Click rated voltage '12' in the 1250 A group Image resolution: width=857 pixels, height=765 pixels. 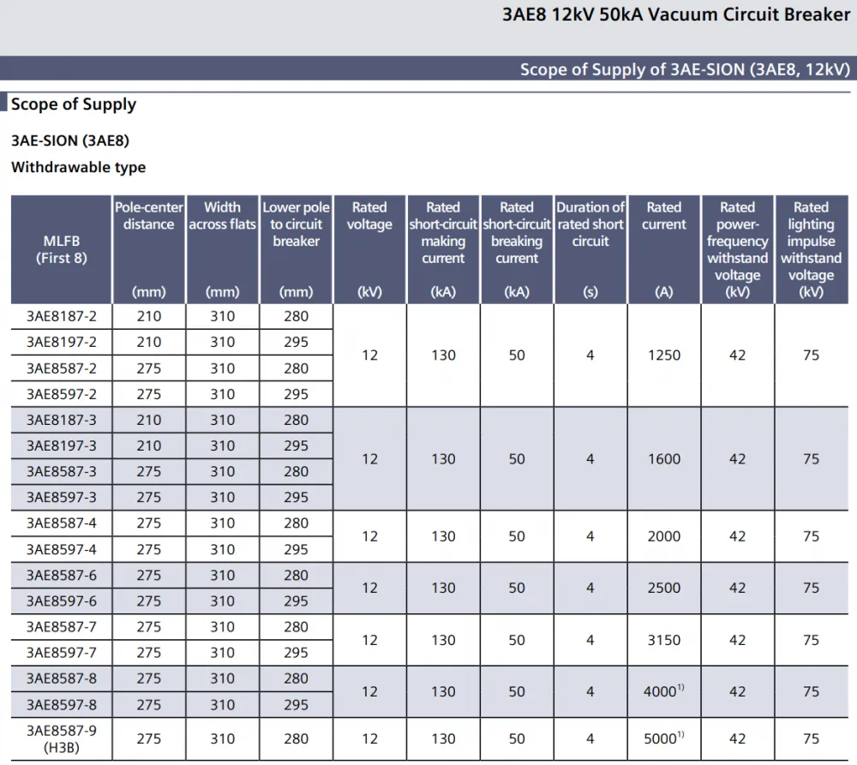pos(369,356)
